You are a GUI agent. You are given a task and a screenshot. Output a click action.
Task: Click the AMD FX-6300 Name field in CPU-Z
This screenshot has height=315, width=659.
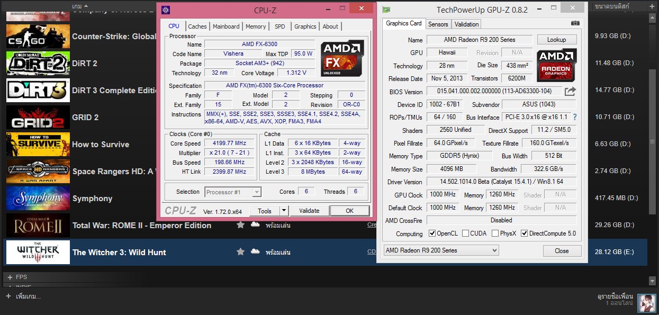tap(259, 44)
